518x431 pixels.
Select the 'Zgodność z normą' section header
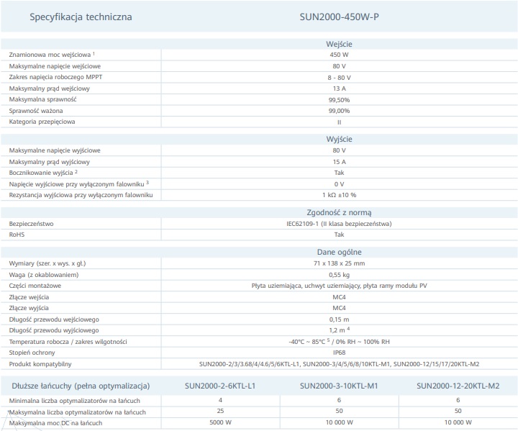(x=339, y=212)
